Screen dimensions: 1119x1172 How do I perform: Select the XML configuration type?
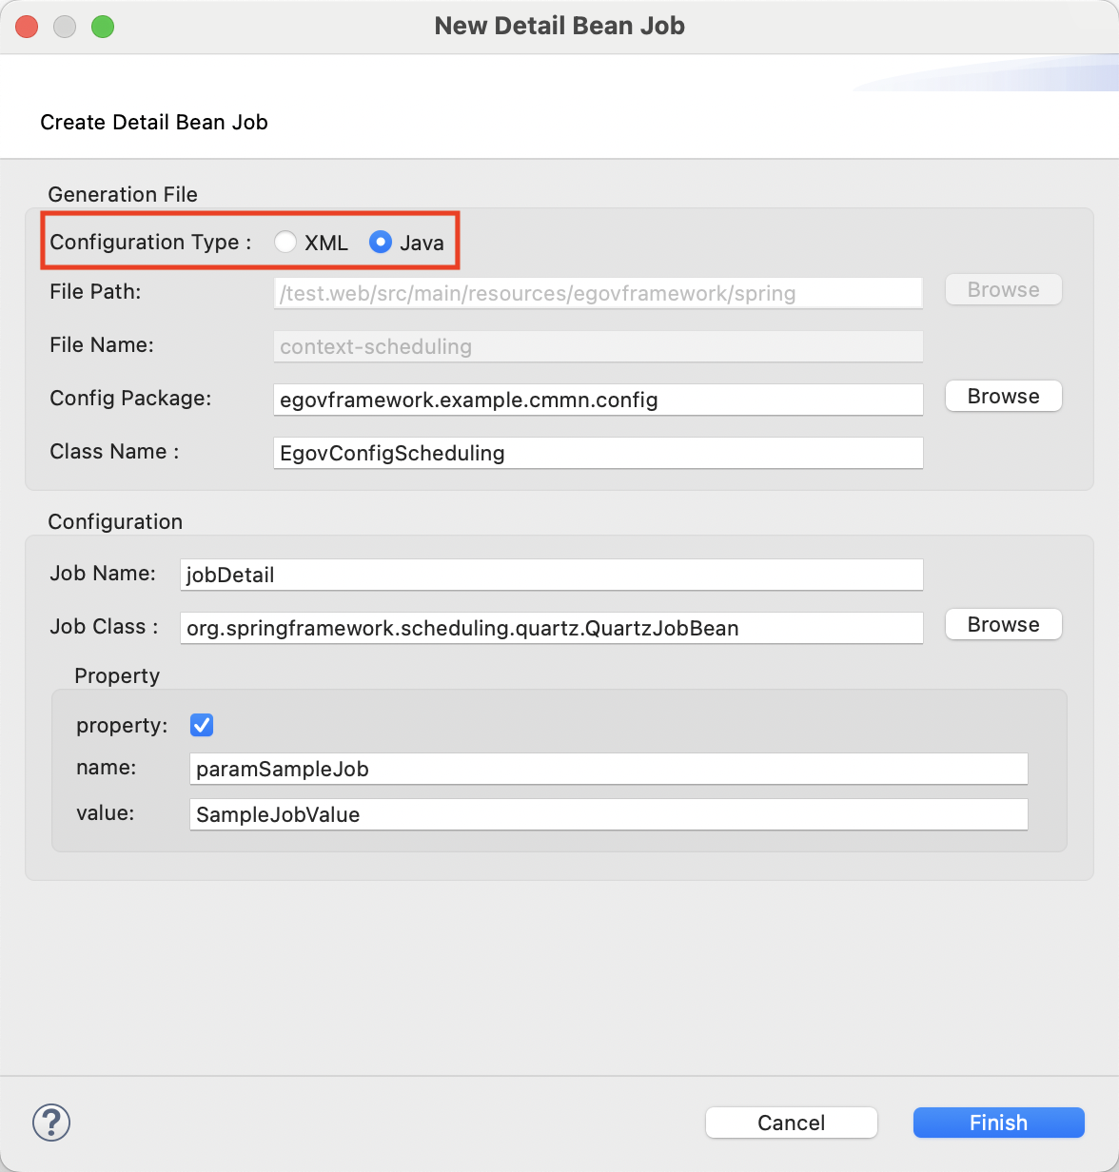pos(285,243)
